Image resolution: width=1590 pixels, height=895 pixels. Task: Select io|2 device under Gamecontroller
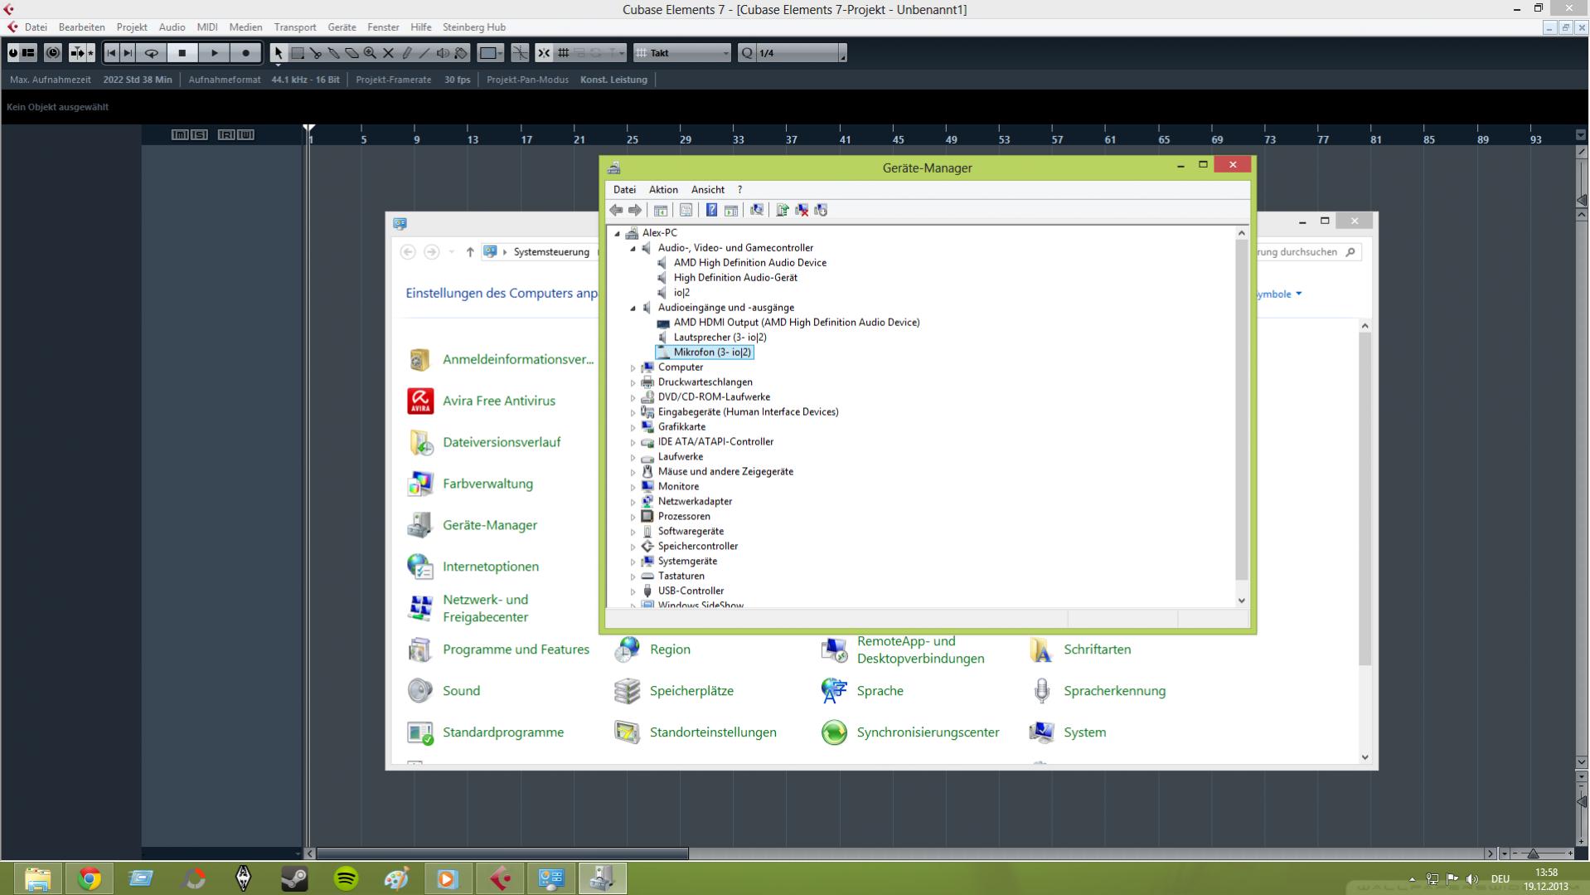point(681,293)
